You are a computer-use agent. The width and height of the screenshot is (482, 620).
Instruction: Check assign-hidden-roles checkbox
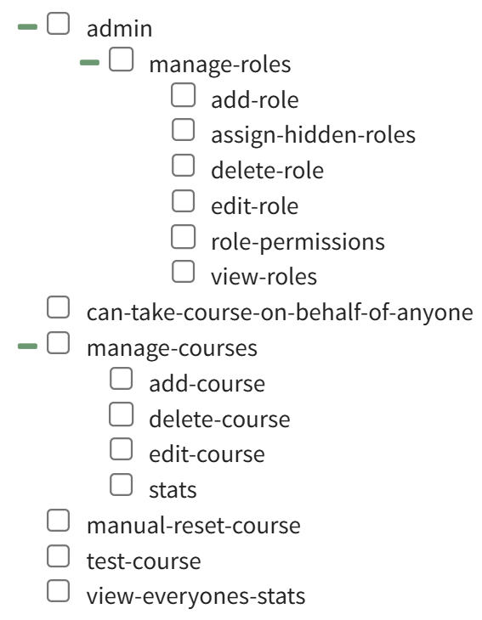(184, 130)
